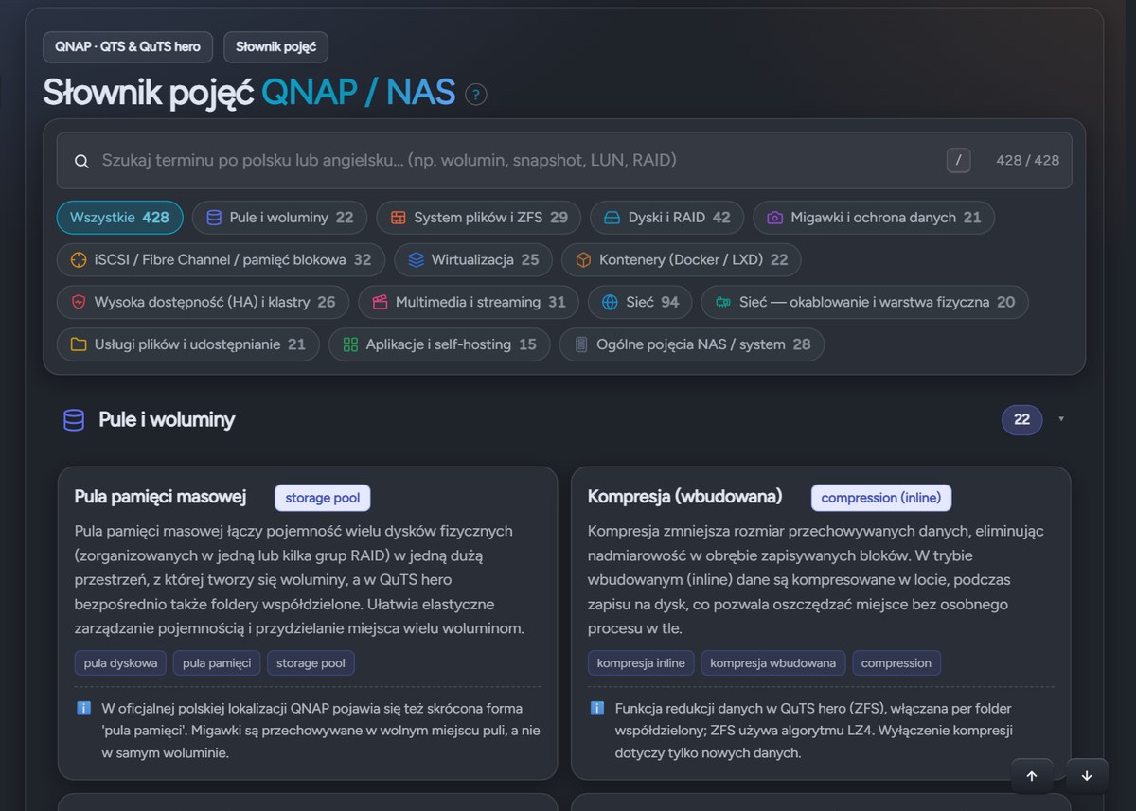This screenshot has height=811, width=1136.
Task: Filter by Sieć 94 category
Action: click(x=640, y=302)
